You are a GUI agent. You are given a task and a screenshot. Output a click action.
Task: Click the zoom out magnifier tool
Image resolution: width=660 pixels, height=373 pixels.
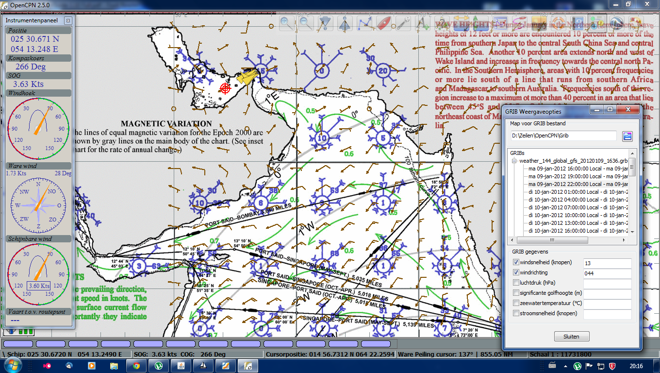(x=306, y=23)
